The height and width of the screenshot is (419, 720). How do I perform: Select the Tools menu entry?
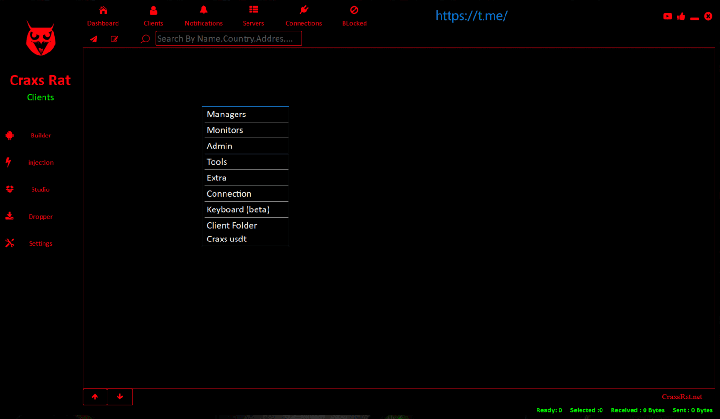click(246, 162)
